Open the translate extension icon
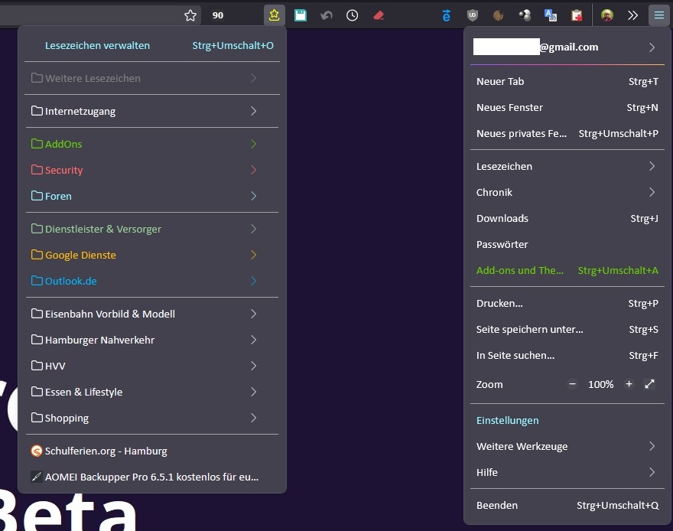This screenshot has height=531, width=673. point(550,15)
